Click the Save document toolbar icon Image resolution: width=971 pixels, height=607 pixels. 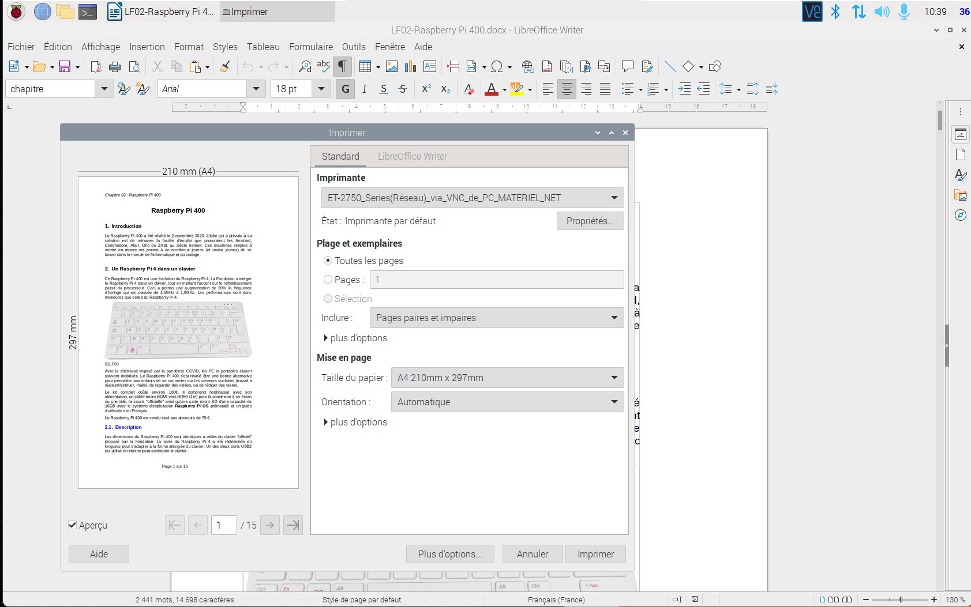(65, 67)
